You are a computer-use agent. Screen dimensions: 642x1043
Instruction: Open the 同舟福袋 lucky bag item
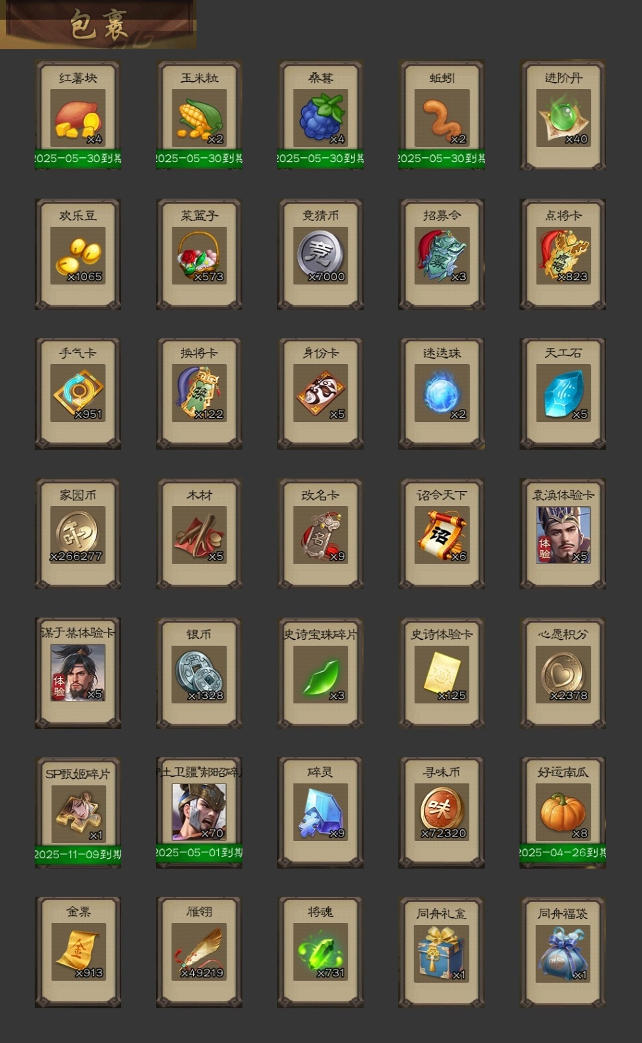563,953
